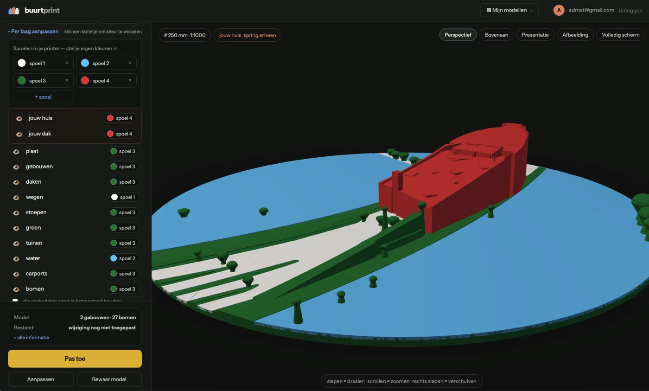Collapse the Per laag aanpassen section
This screenshot has height=391, width=649.
pyautogui.click(x=33, y=32)
